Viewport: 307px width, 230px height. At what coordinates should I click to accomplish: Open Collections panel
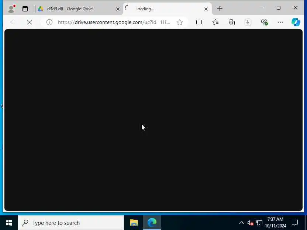click(x=232, y=22)
